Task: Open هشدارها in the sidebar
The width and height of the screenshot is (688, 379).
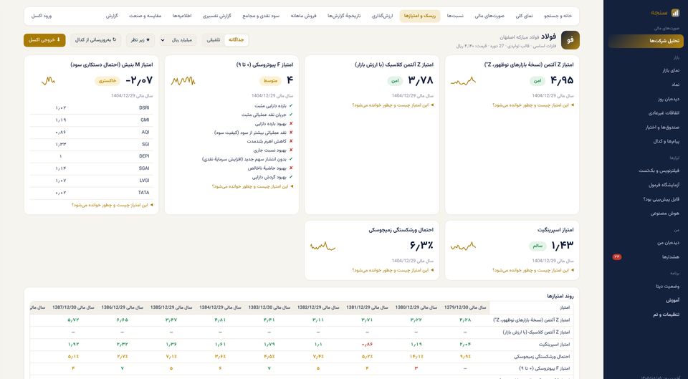Action: click(646, 256)
